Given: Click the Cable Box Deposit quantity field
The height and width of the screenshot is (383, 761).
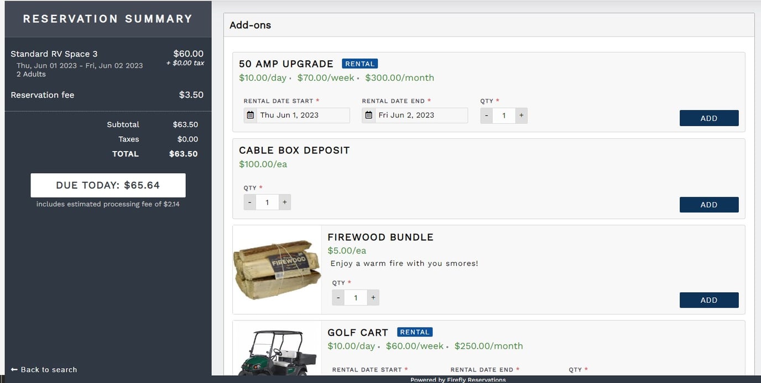Looking at the screenshot, I should point(267,202).
